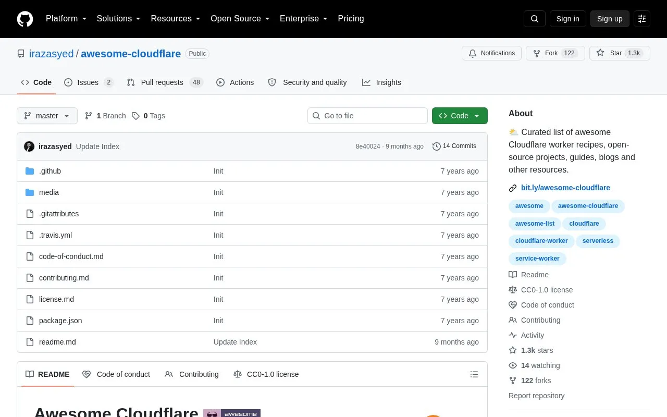Click the Report repository link
Screen dimensions: 667x417
[x=536, y=396]
